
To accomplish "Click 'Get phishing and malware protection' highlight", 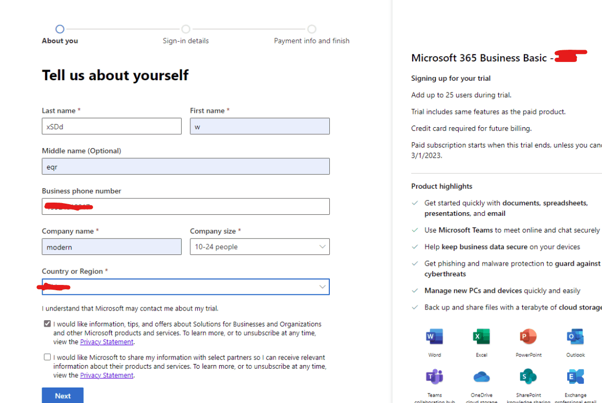I will tap(512, 269).
